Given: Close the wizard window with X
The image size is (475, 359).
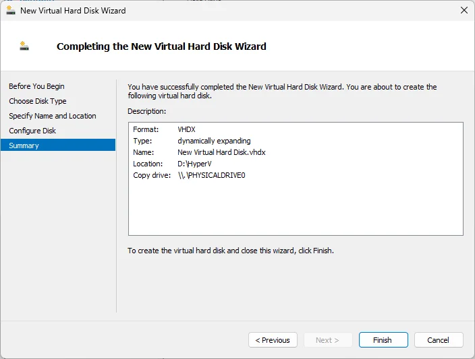Looking at the screenshot, I should pyautogui.click(x=464, y=10).
